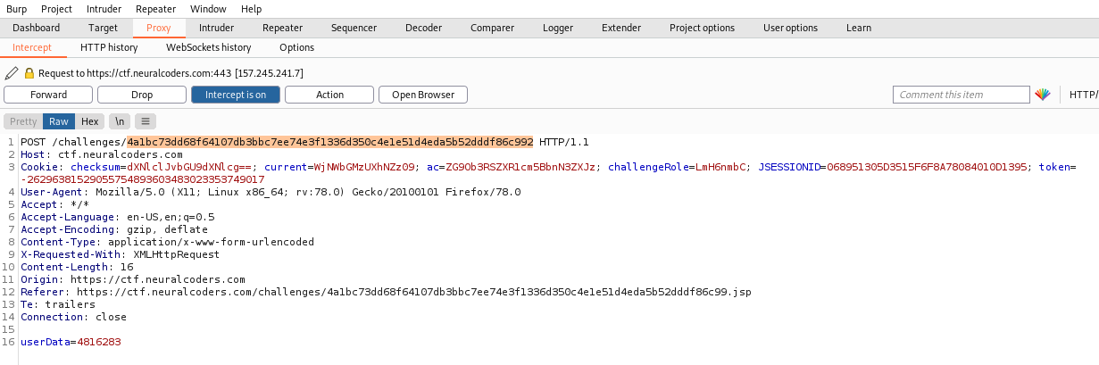Switch to the WebSockets history tab

pyautogui.click(x=209, y=47)
